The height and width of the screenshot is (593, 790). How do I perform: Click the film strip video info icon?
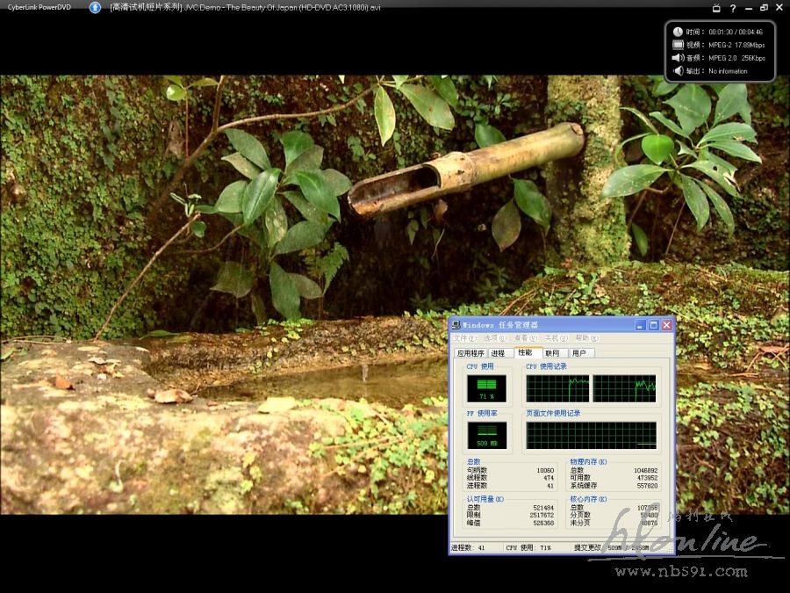click(x=678, y=45)
